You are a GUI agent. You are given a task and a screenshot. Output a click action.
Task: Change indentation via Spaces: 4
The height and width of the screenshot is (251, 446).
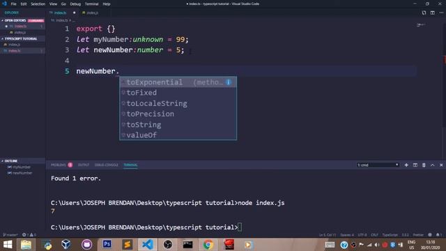click(347, 235)
